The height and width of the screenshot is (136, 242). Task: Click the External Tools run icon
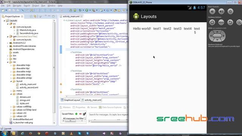(93, 10)
